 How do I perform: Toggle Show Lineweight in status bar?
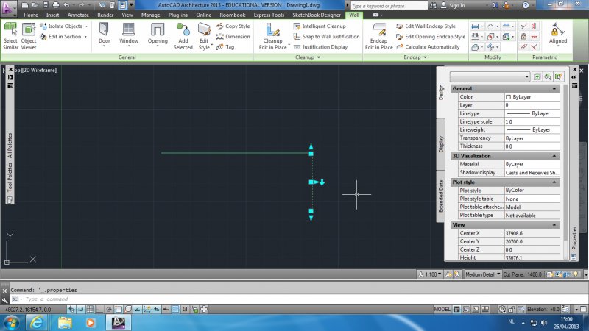tap(166, 309)
